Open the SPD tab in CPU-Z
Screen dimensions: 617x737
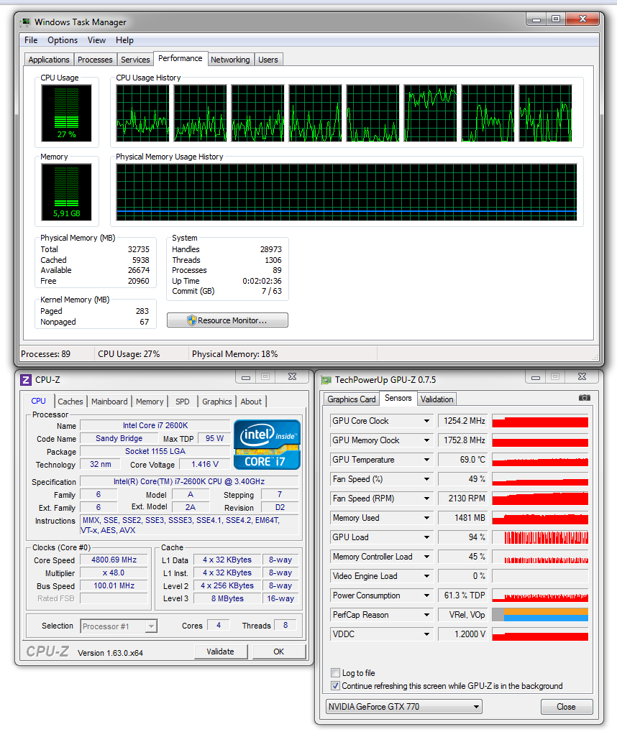point(183,402)
